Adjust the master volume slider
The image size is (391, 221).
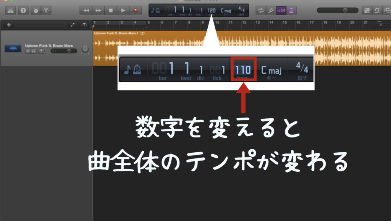click(x=338, y=10)
